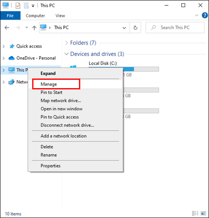
Task: Click the Search This PC field
Action: coord(175,28)
